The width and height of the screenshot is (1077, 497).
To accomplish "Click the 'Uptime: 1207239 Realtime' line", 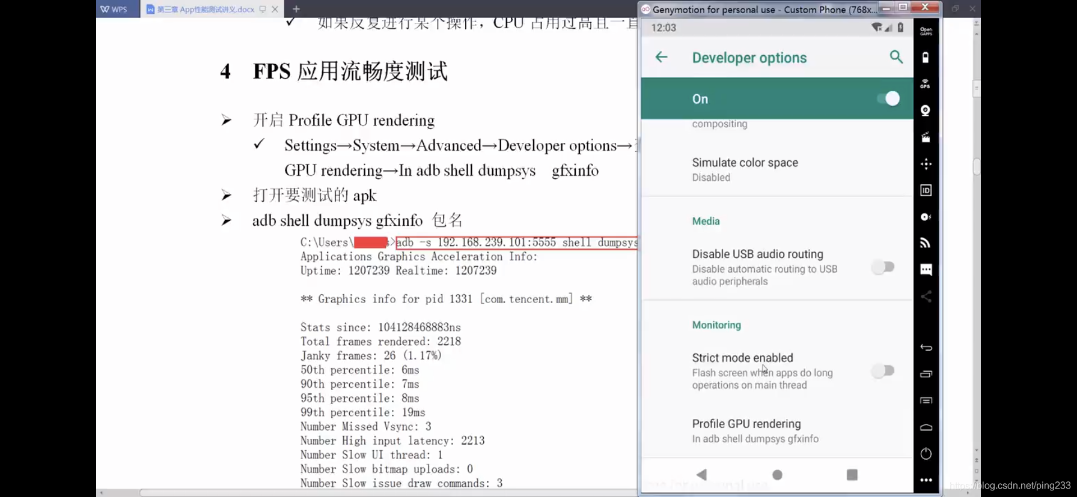I will (x=398, y=271).
